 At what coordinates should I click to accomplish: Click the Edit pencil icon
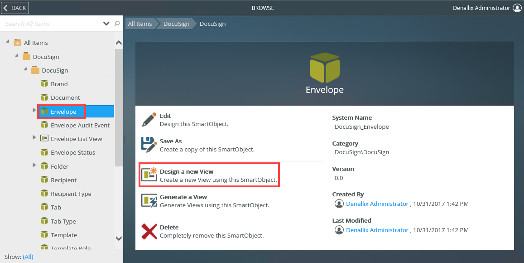[149, 120]
